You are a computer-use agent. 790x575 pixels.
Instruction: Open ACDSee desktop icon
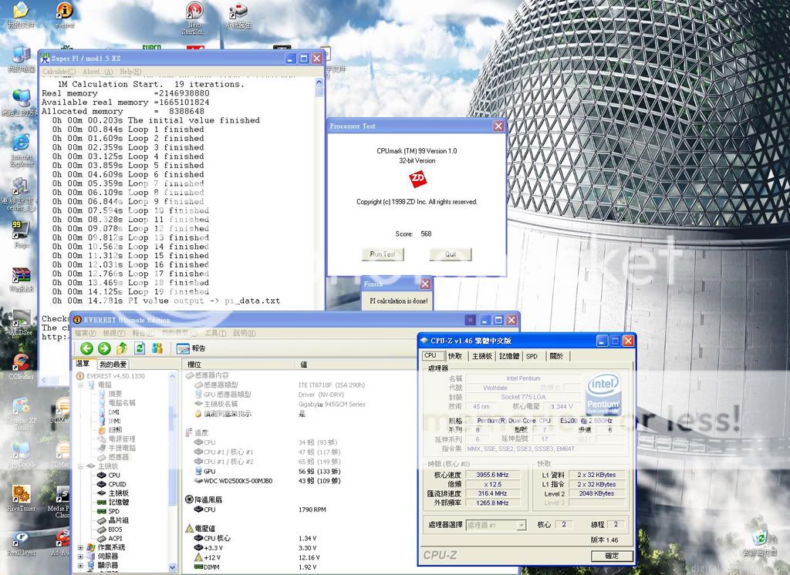coord(21,323)
